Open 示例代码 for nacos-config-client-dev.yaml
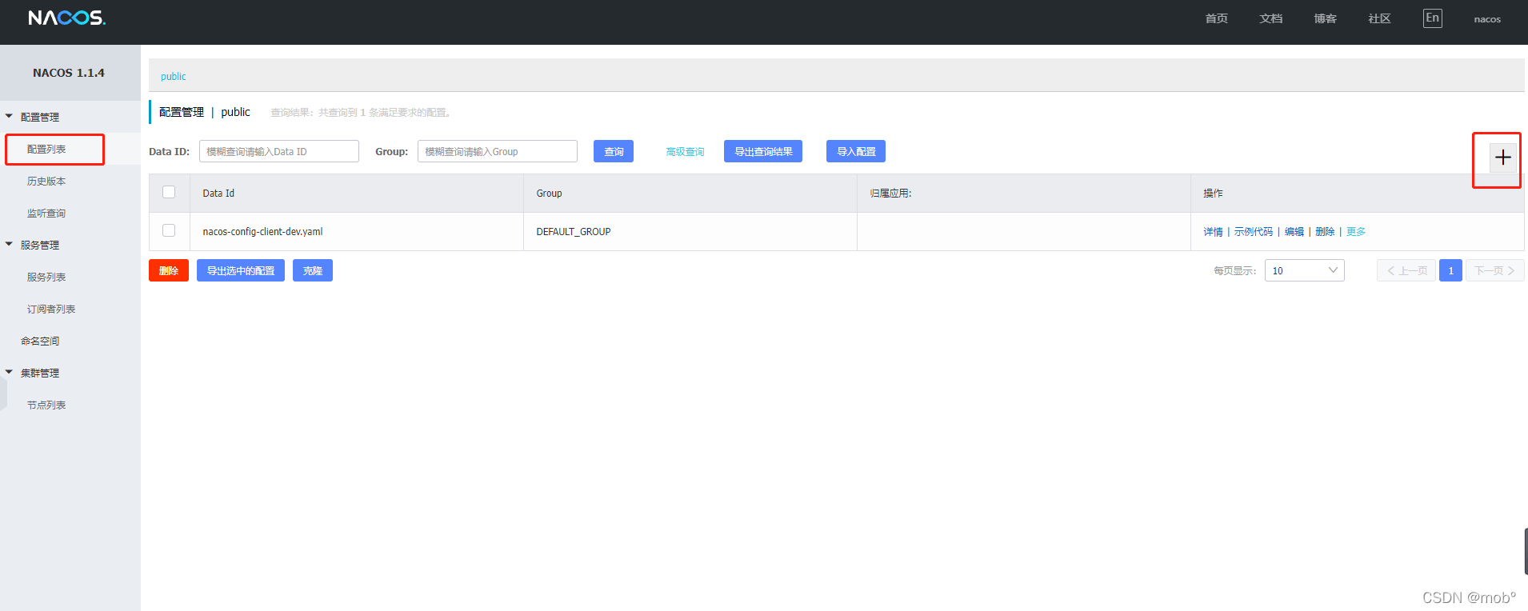The width and height of the screenshot is (1528, 611). pyautogui.click(x=1254, y=232)
